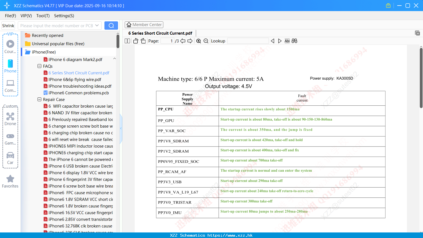This screenshot has width=423, height=238.
Task: Rotate page counterclockwise
Action: point(136,41)
